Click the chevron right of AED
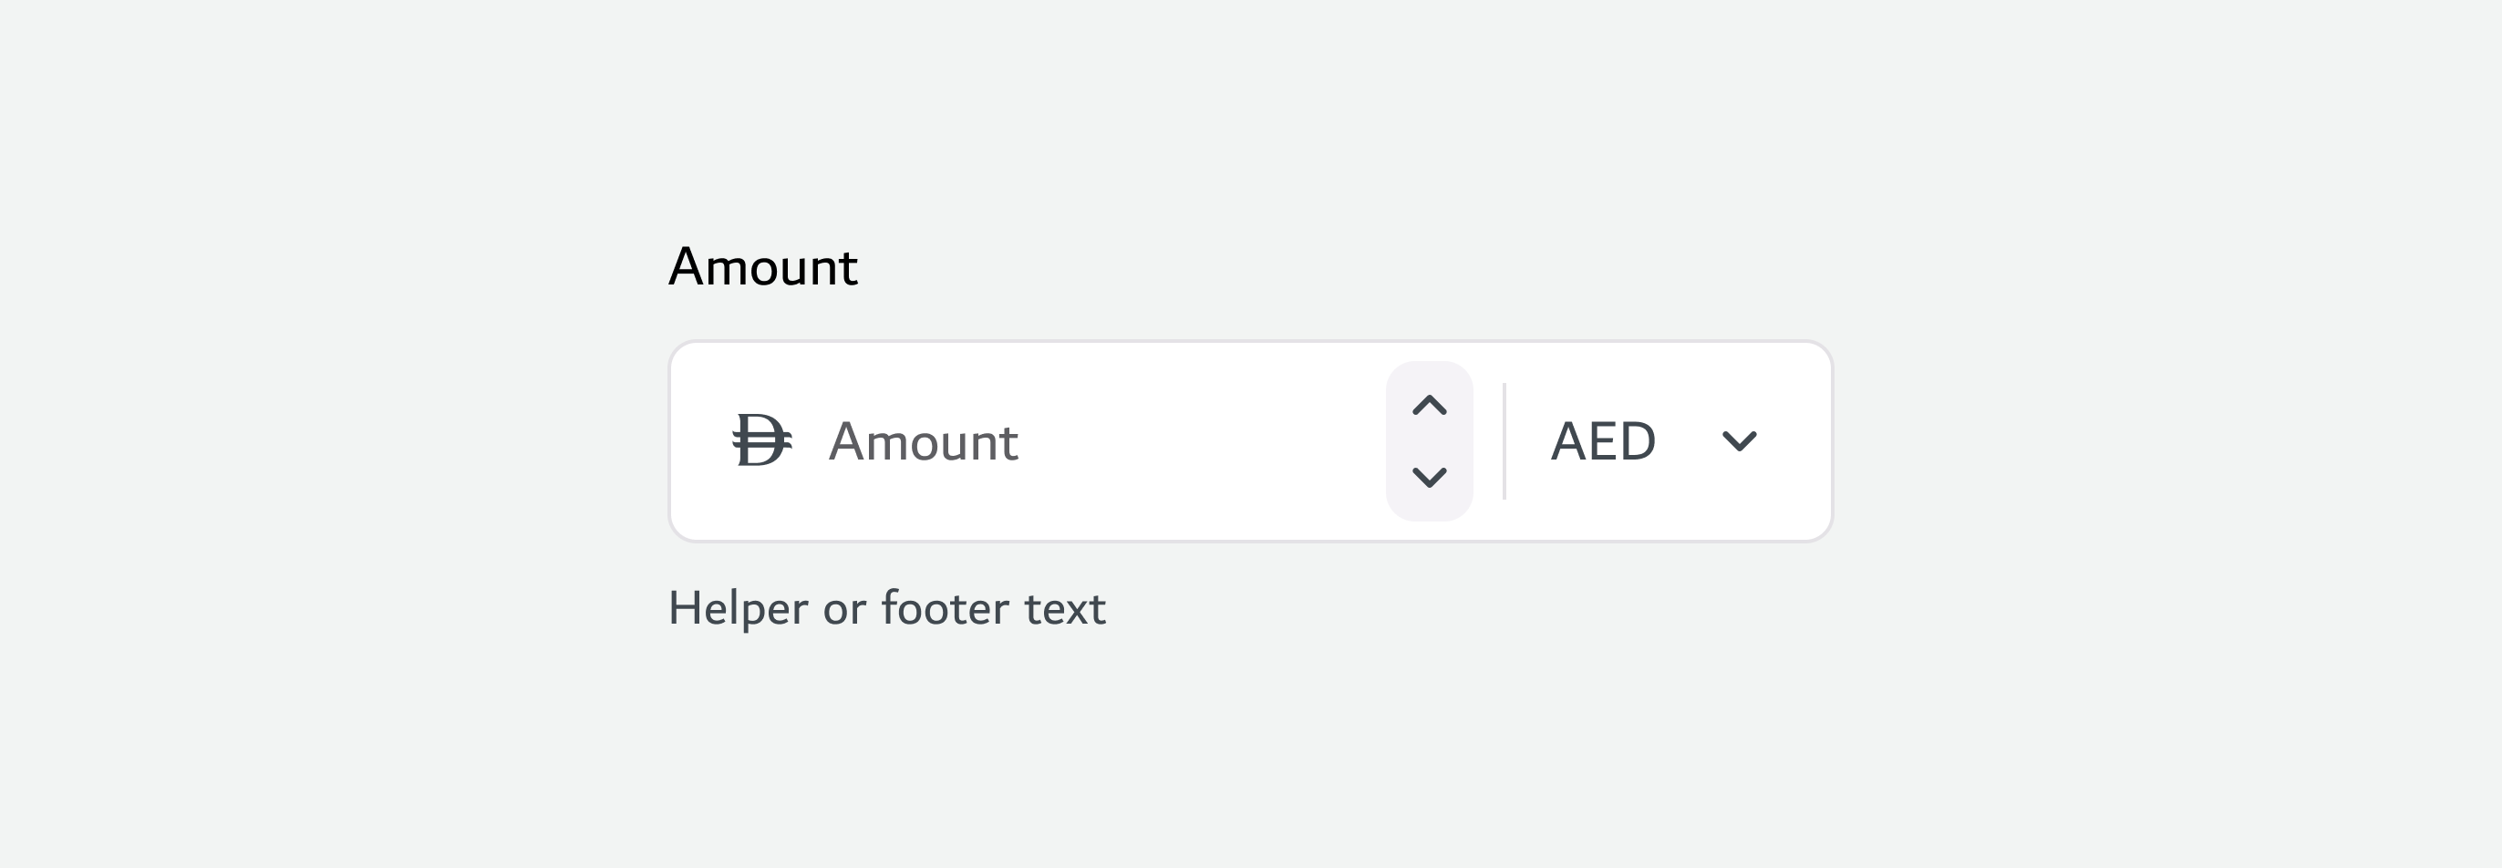 pos(1739,442)
